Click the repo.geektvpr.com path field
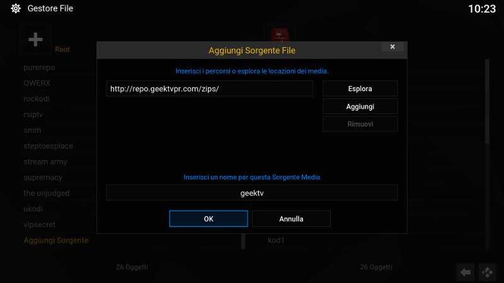 coord(210,89)
